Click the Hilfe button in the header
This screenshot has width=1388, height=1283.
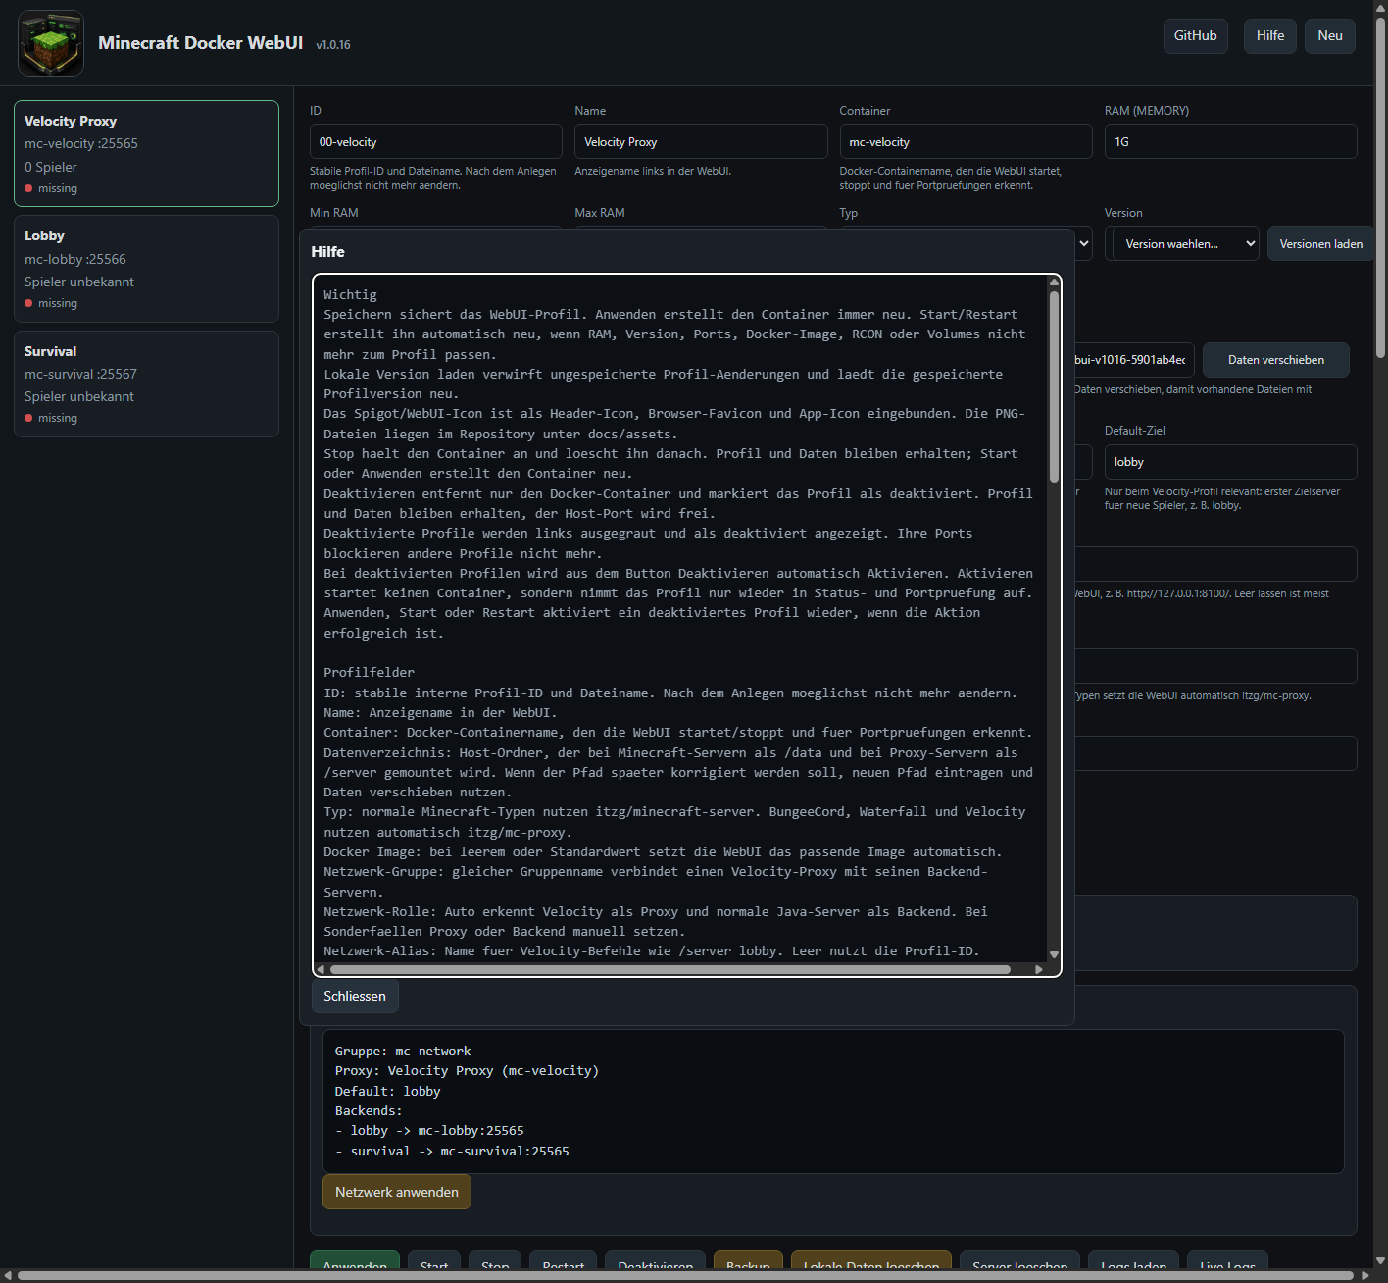pyautogui.click(x=1270, y=36)
